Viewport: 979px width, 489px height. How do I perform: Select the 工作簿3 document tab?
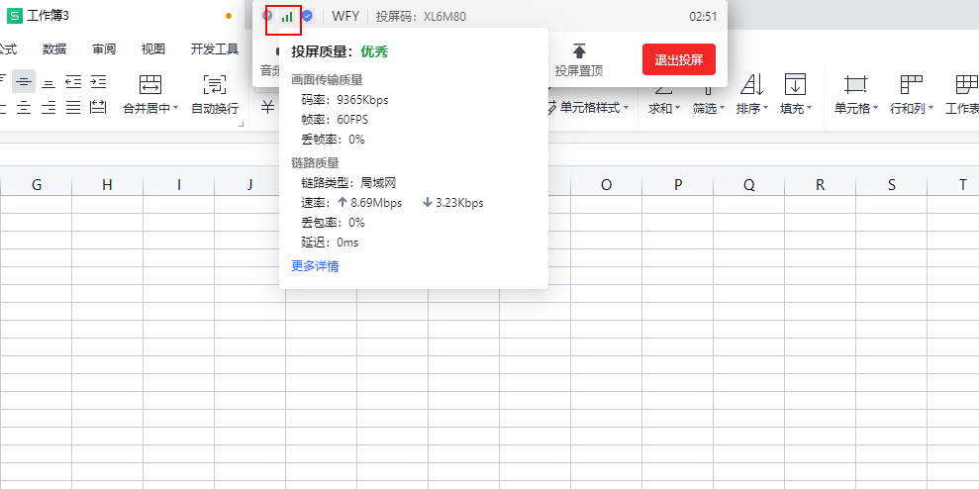click(x=49, y=16)
